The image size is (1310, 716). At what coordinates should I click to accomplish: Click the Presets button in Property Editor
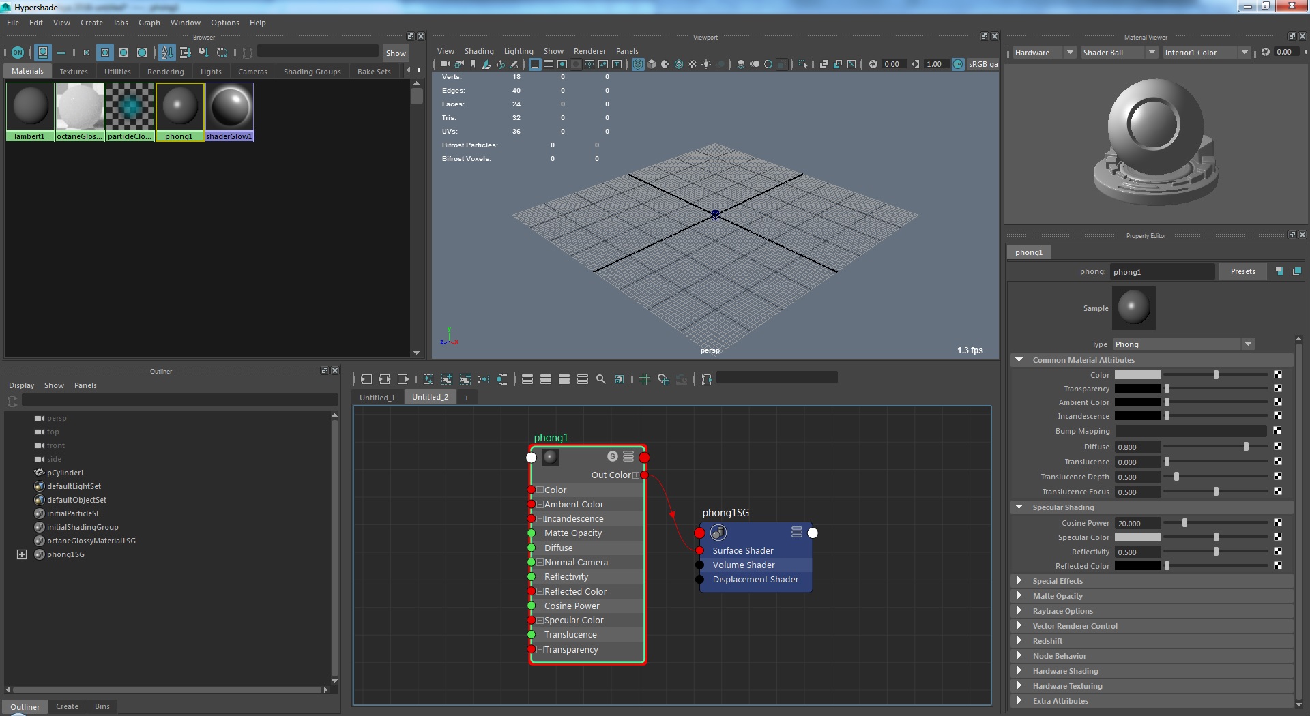(x=1242, y=271)
